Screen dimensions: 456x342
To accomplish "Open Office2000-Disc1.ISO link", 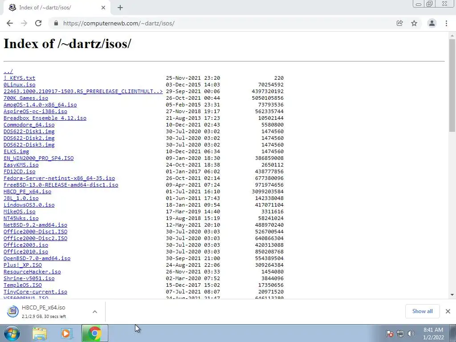I will pyautogui.click(x=36, y=232).
